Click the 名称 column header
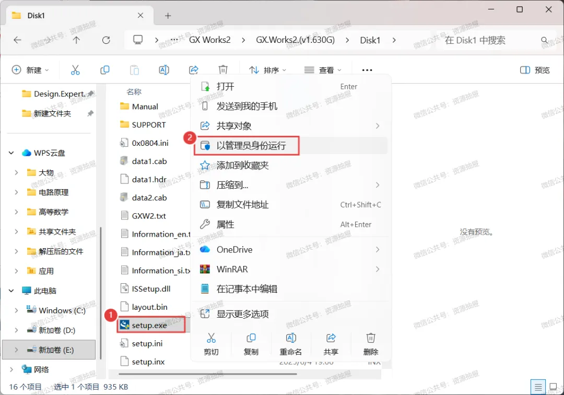This screenshot has height=395, width=564. pyautogui.click(x=134, y=92)
